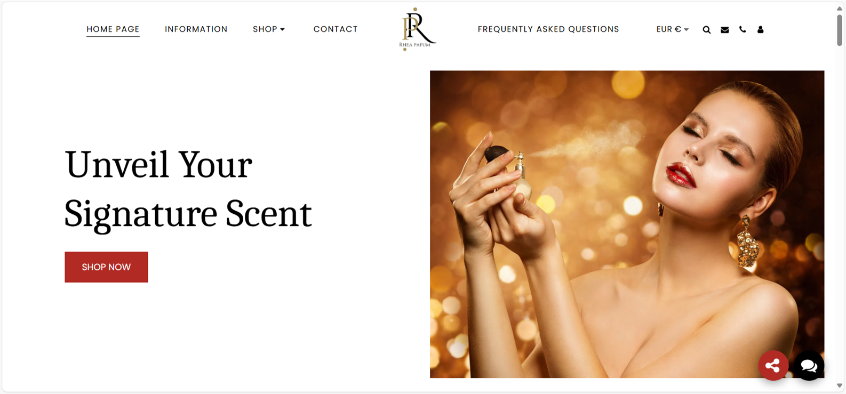
Task: Click the perfume model hero image
Action: [627, 224]
